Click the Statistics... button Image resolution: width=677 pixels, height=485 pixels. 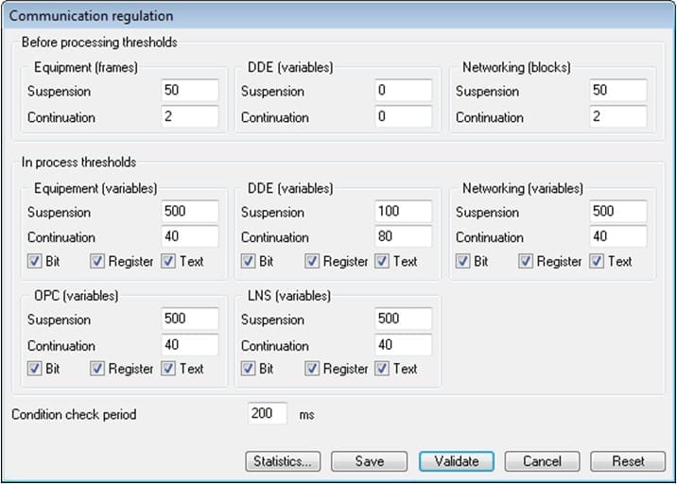[x=283, y=461]
